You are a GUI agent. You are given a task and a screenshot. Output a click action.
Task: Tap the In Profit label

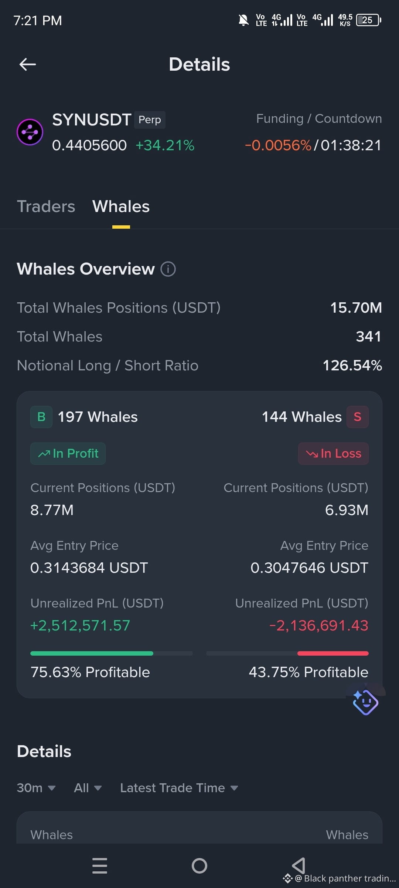click(68, 454)
